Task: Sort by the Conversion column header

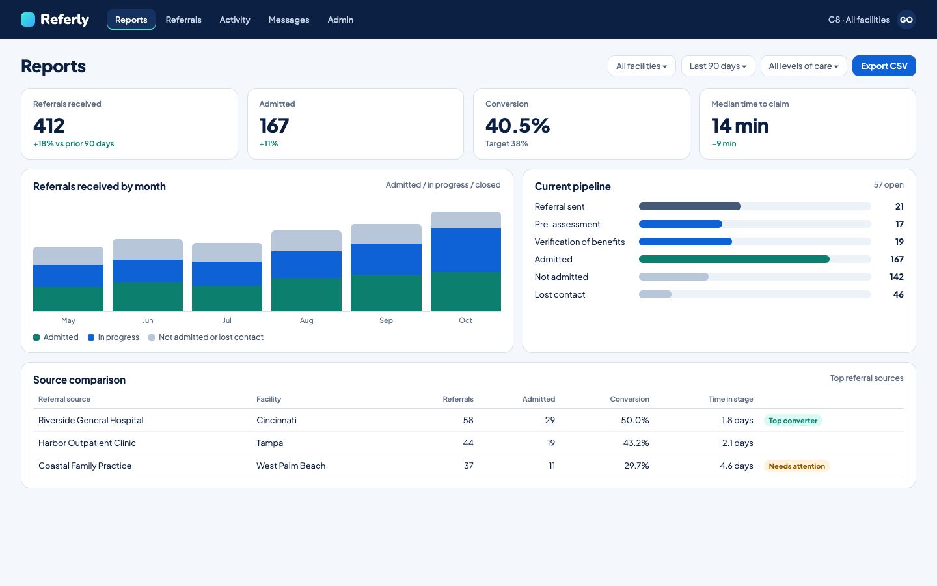Action: 629,399
